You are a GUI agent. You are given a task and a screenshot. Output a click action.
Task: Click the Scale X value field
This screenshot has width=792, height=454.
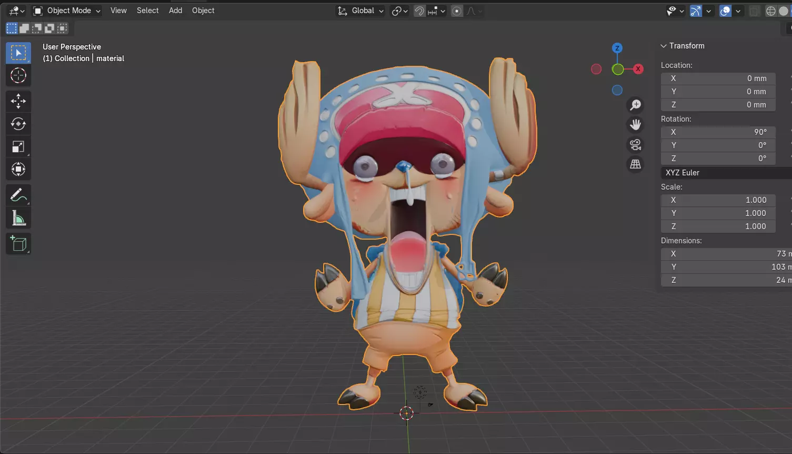pyautogui.click(x=718, y=200)
